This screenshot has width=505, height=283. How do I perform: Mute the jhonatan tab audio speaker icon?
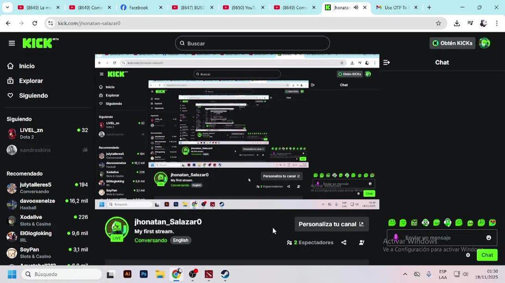click(356, 7)
